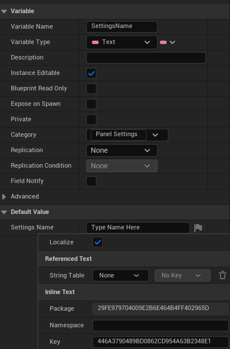Open the Category dropdown arrow
Viewport: 230px width, 349px height.
(155, 135)
